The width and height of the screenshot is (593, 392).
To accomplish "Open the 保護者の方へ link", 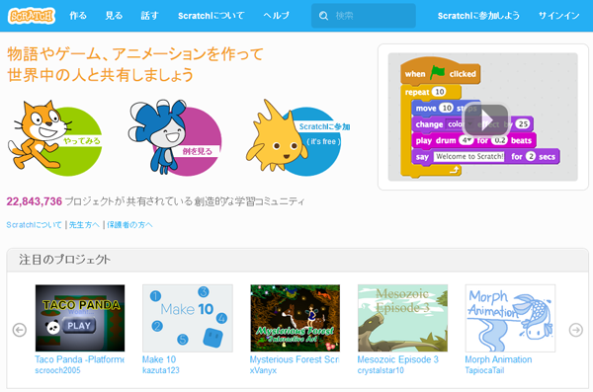I will click(129, 225).
